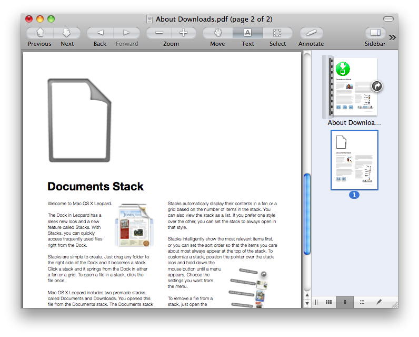419x337 pixels.
Task: Switch sidebar to table of contents list
Action: click(x=362, y=302)
